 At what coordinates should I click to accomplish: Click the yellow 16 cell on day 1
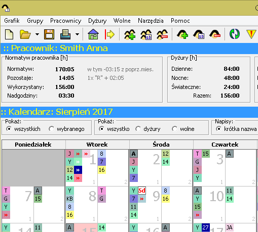[102, 170]
